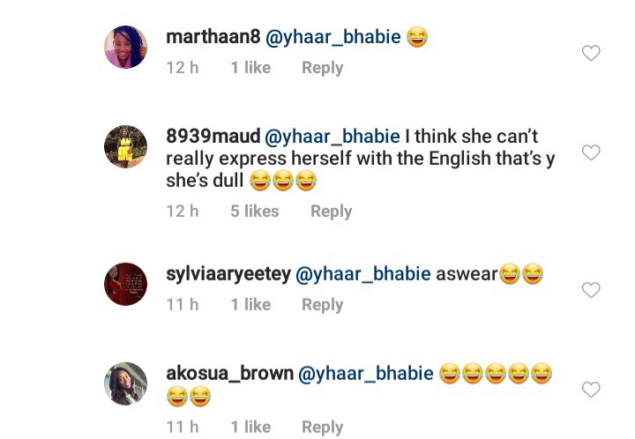Tap the heart beside 8939maud's comment

tap(591, 153)
